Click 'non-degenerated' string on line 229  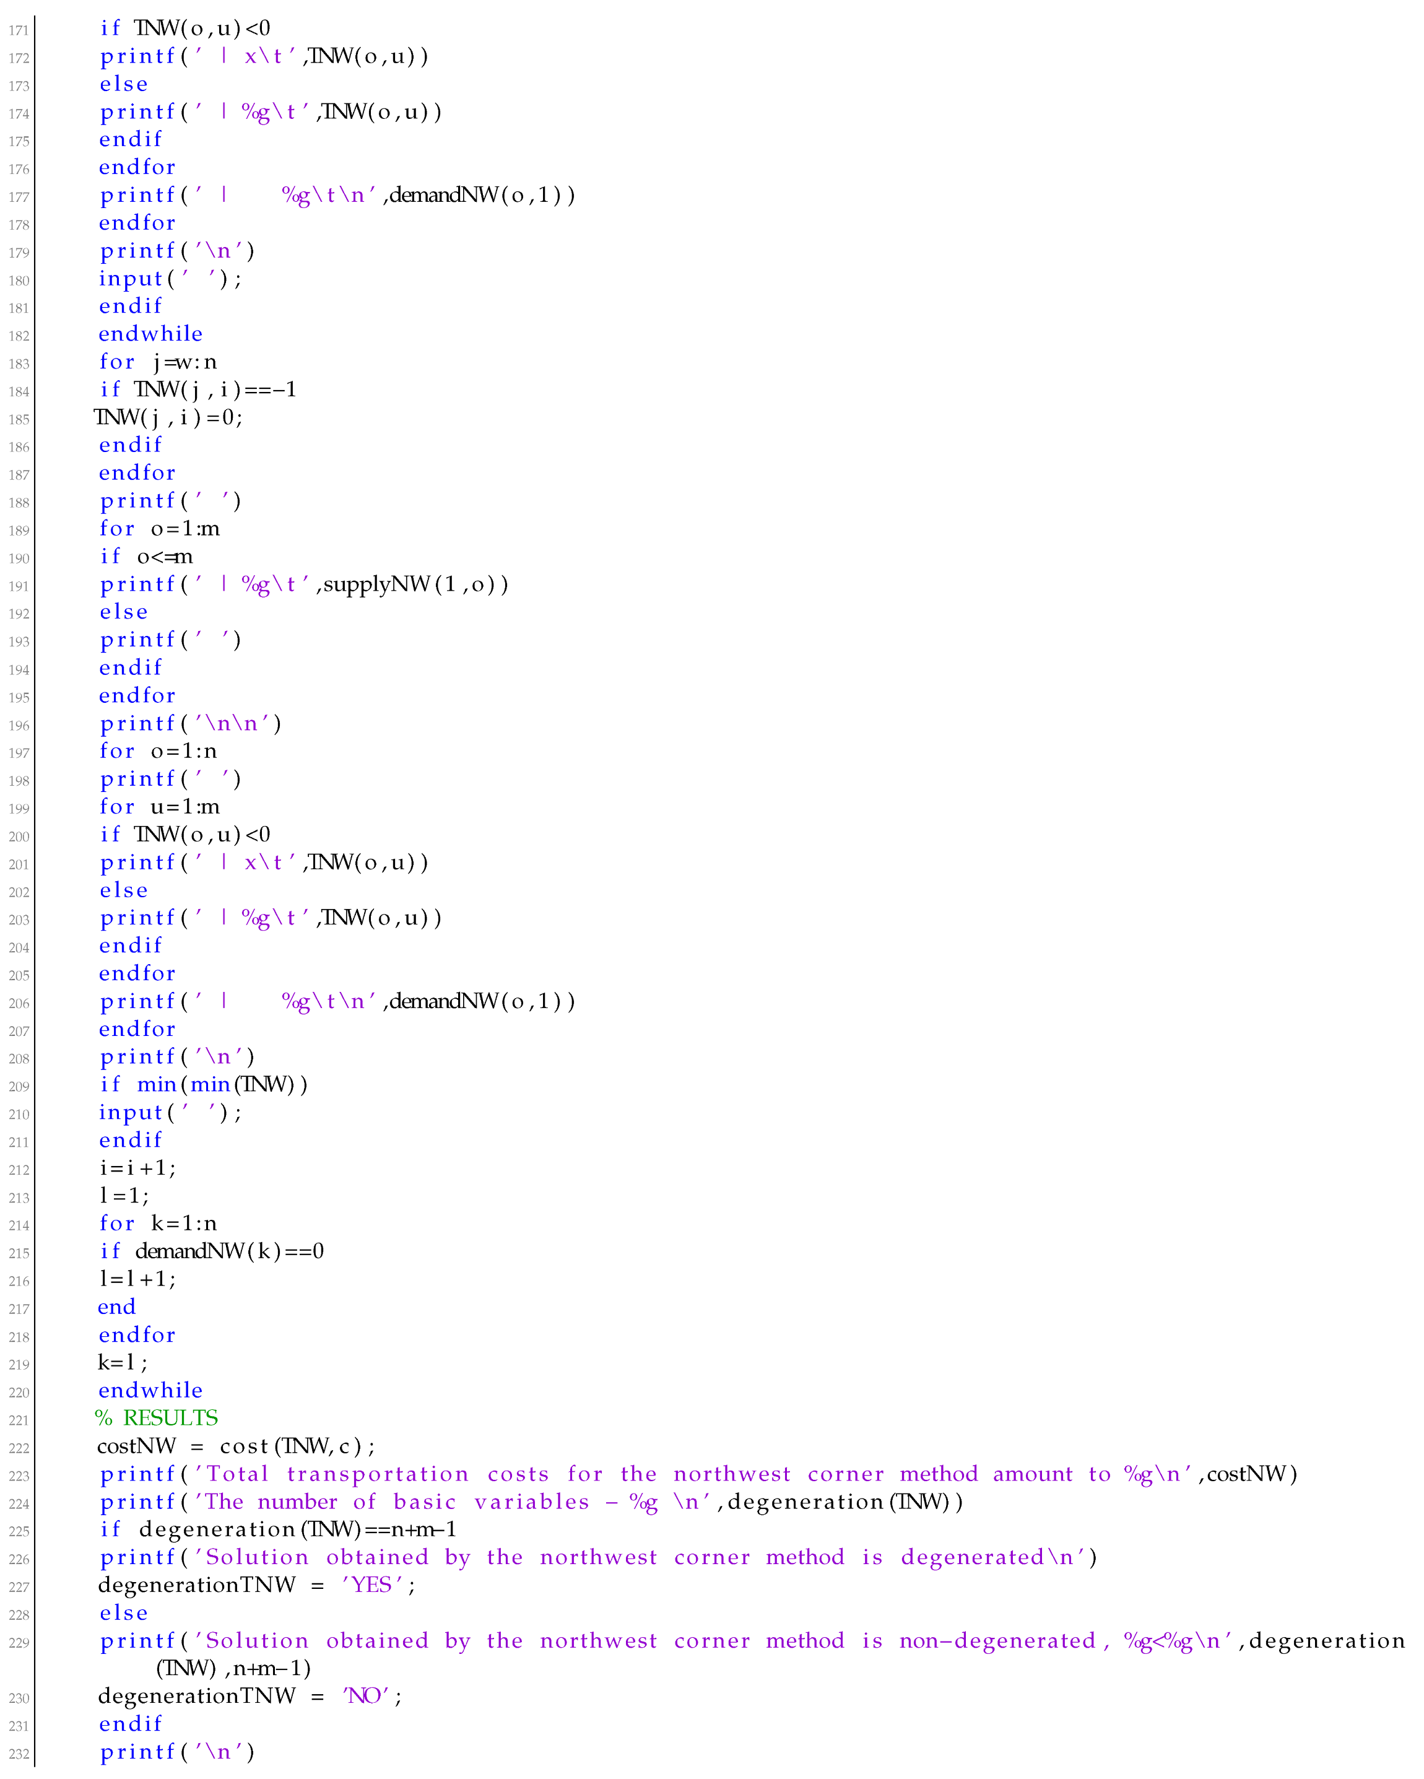pos(997,1640)
